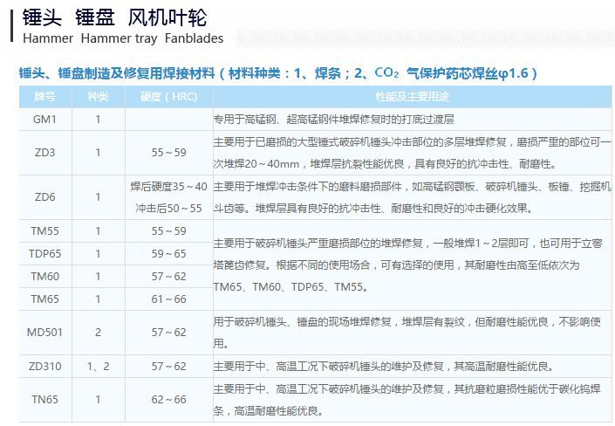
Task: Click the TDP65 grade cell
Action: (x=44, y=254)
